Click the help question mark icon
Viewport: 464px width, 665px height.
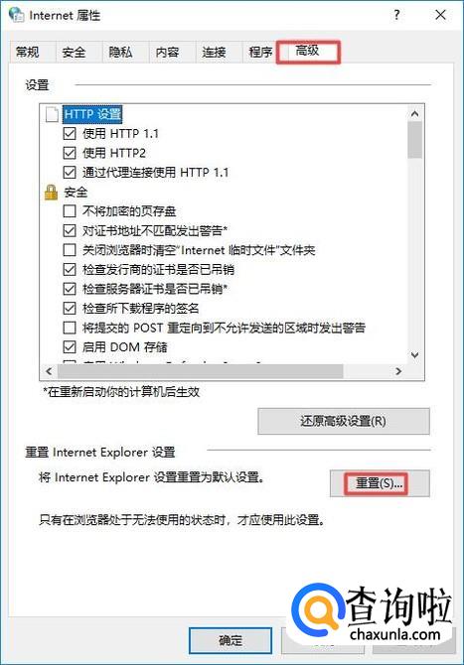click(396, 15)
